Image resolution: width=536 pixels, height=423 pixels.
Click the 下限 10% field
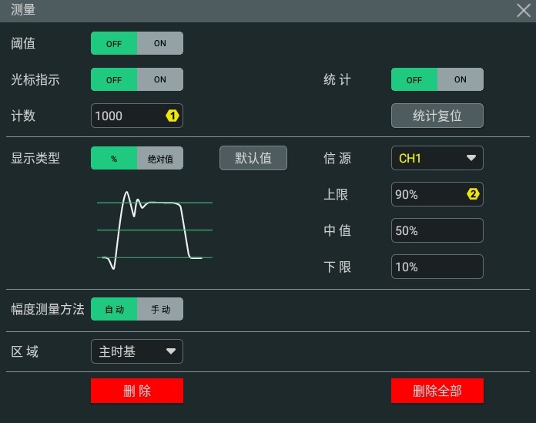[437, 267]
